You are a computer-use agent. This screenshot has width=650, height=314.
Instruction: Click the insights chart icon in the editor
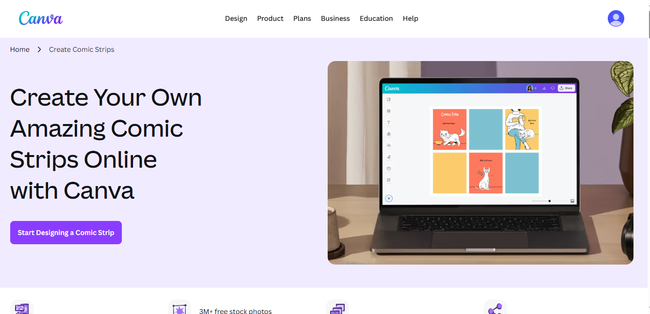[545, 88]
